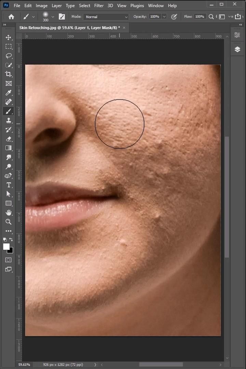Select the Pen tool
246x369 pixels.
pos(9,176)
